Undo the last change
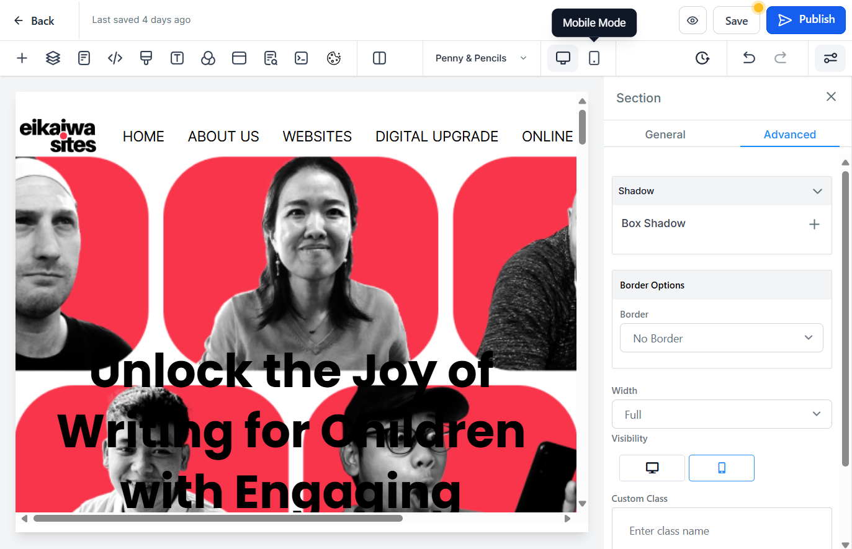This screenshot has width=852, height=549. point(749,58)
